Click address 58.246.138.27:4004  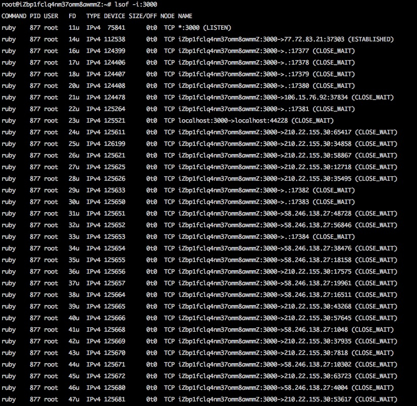coord(316,388)
